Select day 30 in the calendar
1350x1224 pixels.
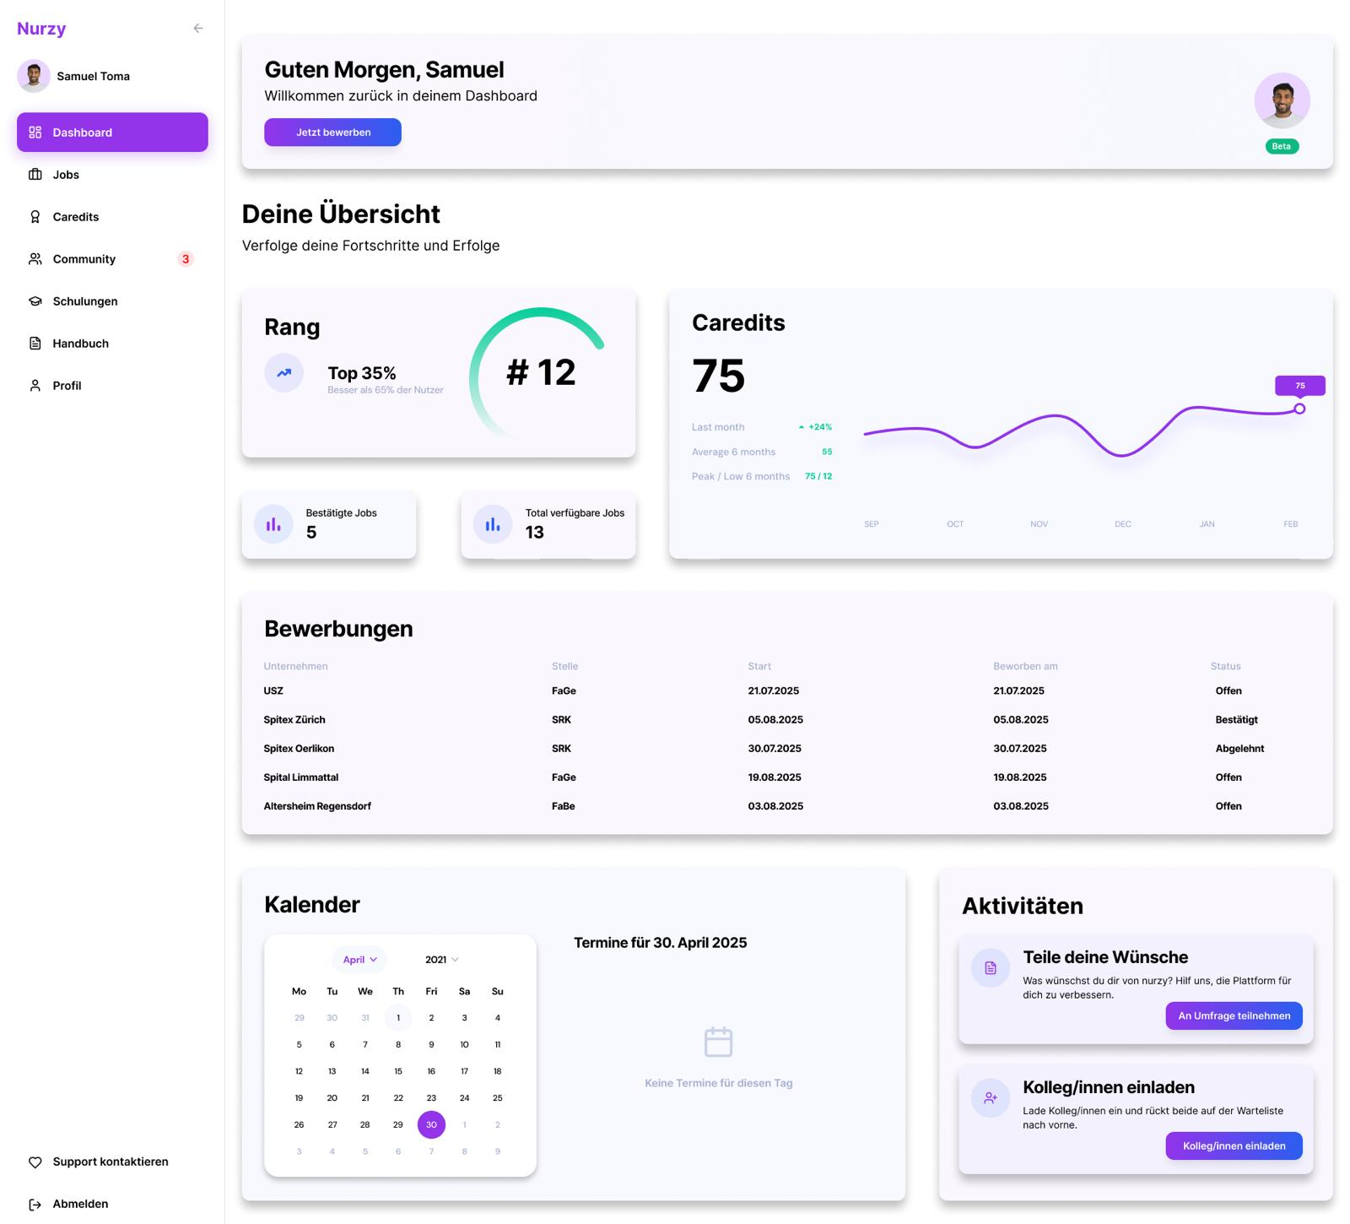[x=431, y=1125]
